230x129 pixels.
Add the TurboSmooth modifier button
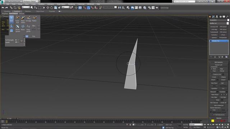214,32
